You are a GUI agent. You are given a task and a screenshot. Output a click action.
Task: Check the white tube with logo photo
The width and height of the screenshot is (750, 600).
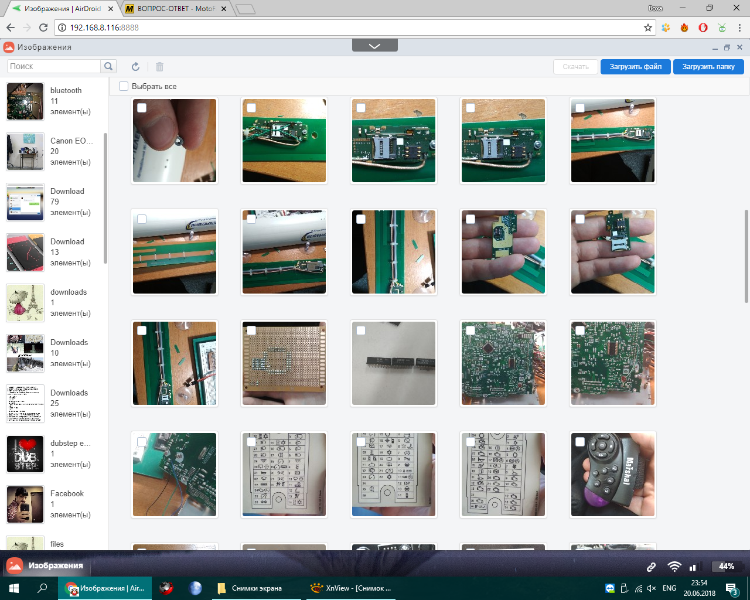pyautogui.click(x=142, y=219)
